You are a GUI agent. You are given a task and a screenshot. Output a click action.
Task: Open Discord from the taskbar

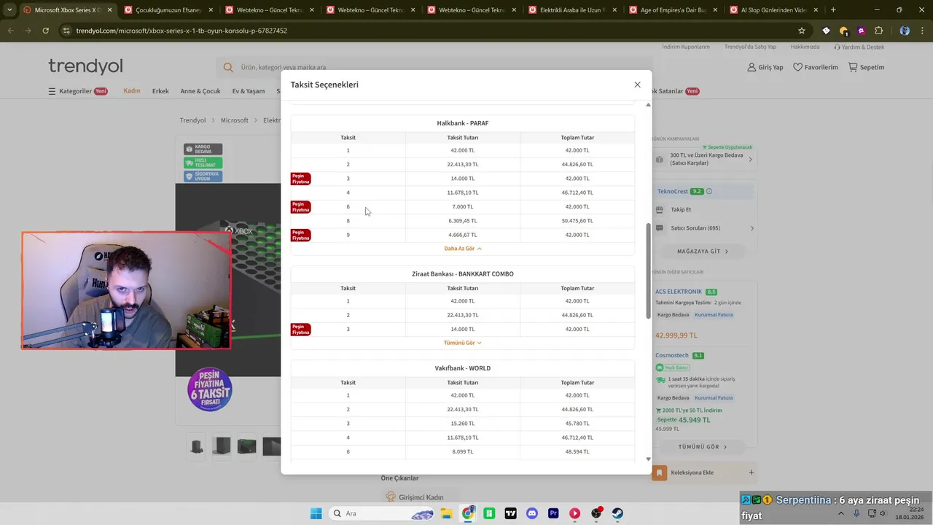[x=531, y=513]
